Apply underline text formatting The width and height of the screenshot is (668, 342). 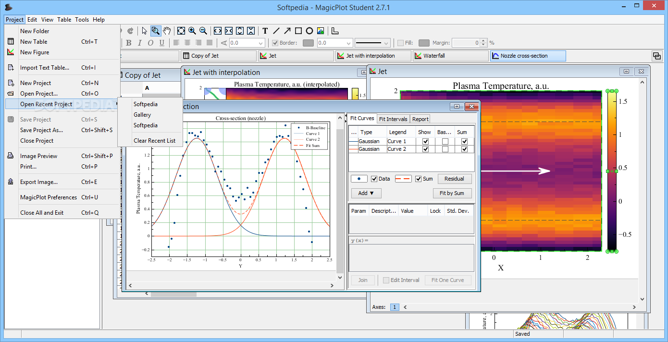[x=161, y=43]
